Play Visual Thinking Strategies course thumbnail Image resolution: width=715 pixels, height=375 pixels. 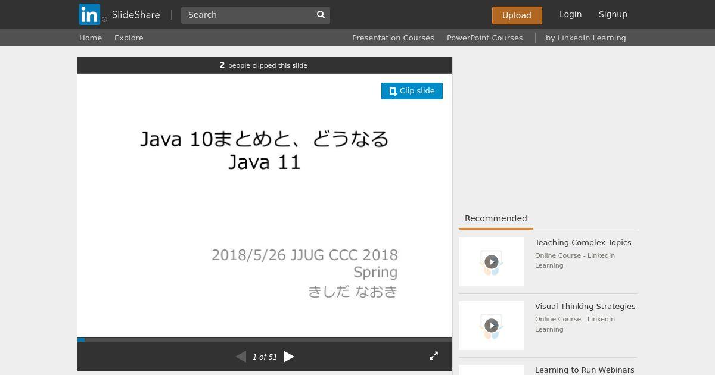coord(492,326)
